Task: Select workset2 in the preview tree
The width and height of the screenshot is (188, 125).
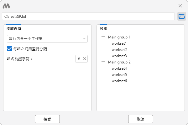Action: click(119, 50)
